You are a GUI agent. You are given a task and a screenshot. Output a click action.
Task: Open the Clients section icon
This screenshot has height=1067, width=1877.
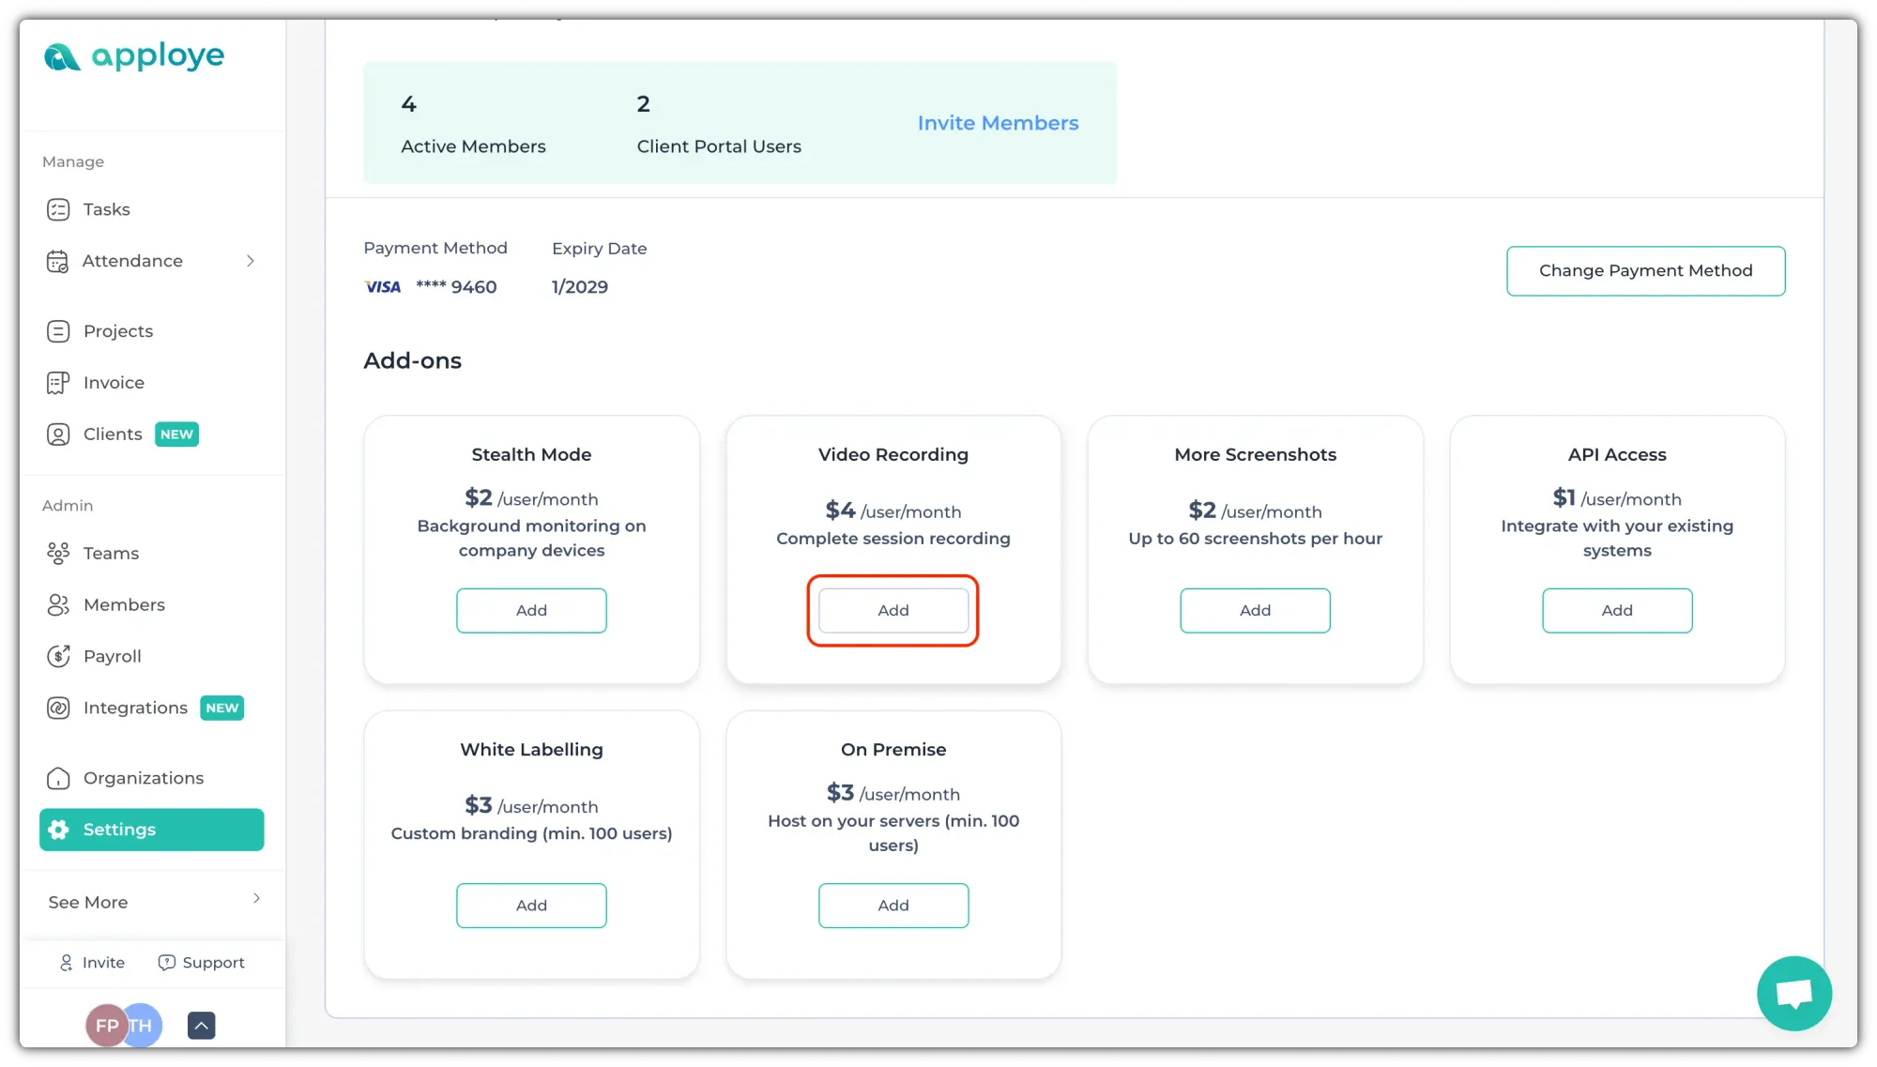click(58, 434)
